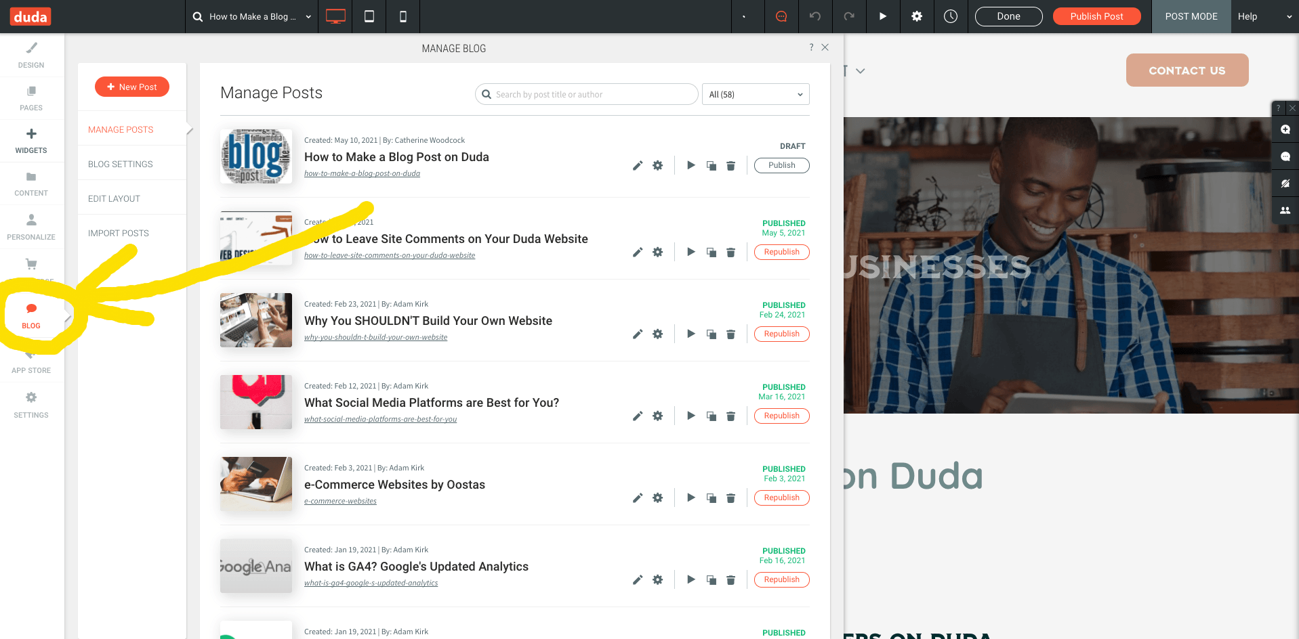Click Publish Post button
The height and width of the screenshot is (639, 1299).
(1096, 16)
